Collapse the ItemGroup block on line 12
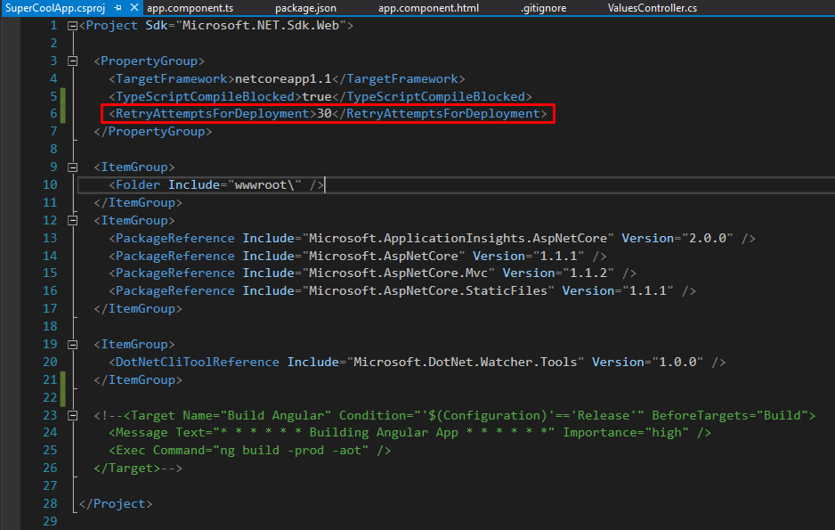The image size is (835, 530). 72,221
